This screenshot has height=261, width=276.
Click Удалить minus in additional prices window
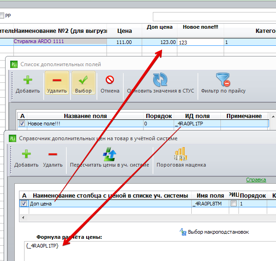pos(53,154)
